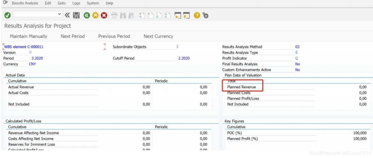Click the Cutoff Period value 2.2020
Viewport: 373px width, 158px height.
(x=184, y=58)
